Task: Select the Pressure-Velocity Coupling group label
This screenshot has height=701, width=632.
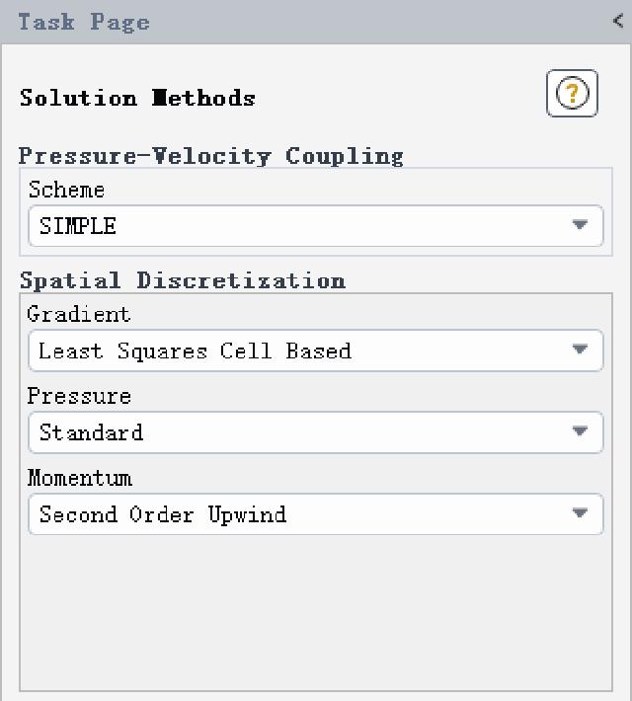Action: 210,156
